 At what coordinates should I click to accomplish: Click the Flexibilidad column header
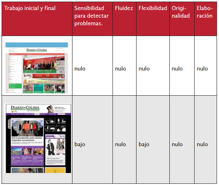click(153, 8)
